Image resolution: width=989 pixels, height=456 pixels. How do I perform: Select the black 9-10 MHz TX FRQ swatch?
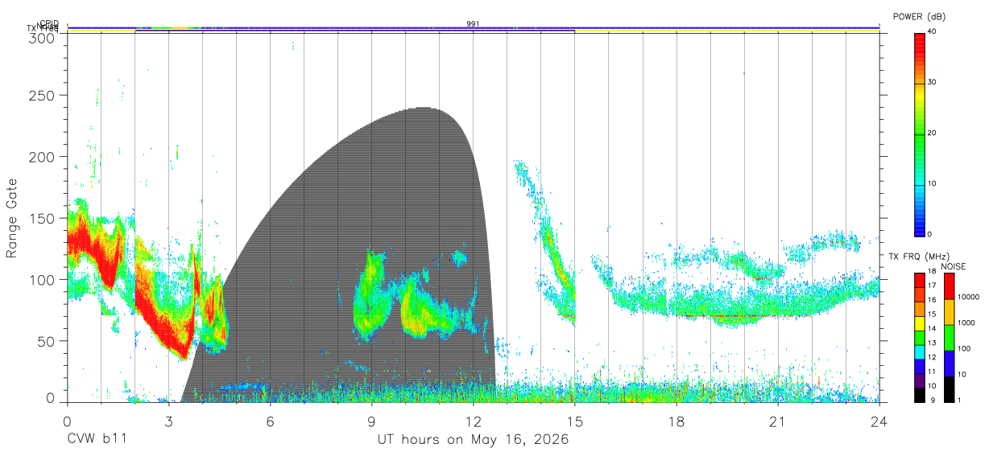click(x=919, y=393)
